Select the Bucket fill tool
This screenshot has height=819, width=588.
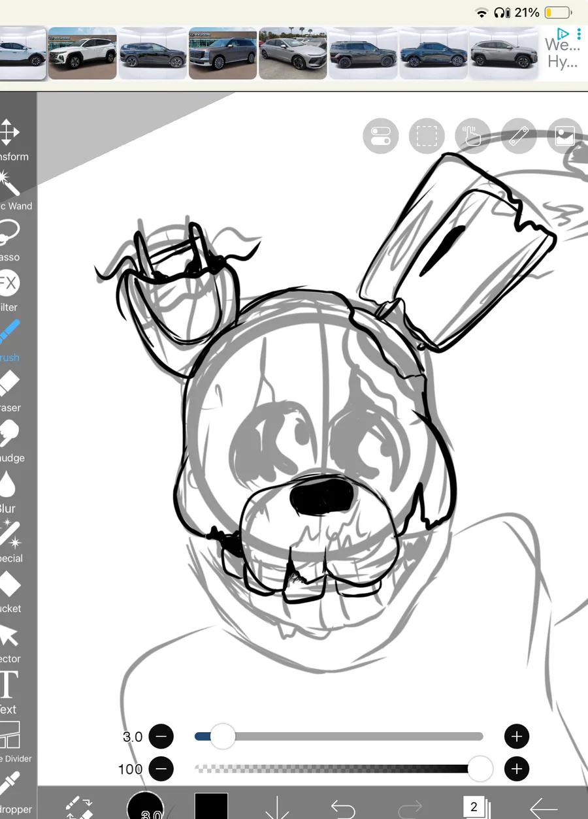tap(10, 591)
